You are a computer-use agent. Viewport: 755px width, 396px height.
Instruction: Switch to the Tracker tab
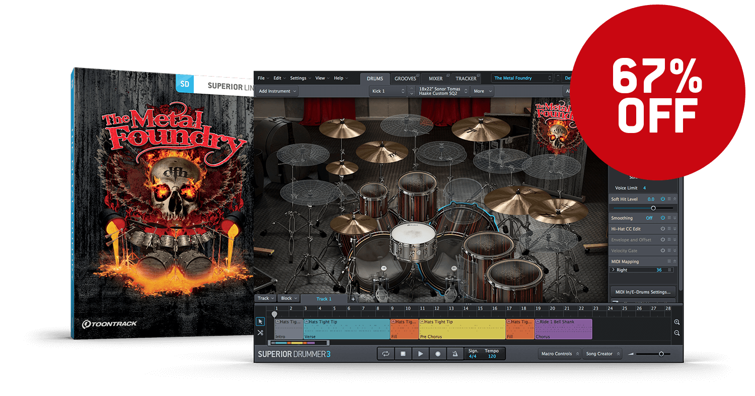tap(466, 79)
